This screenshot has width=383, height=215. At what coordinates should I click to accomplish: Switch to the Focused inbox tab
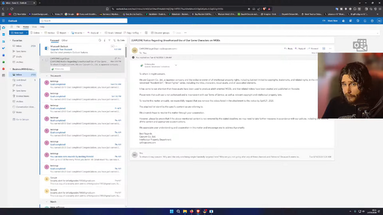(x=54, y=41)
